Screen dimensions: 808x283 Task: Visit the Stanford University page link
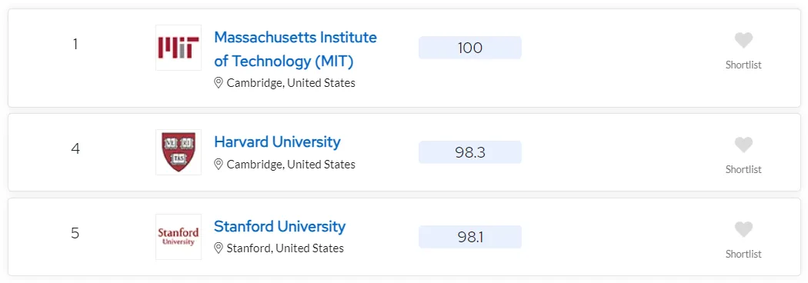[280, 226]
